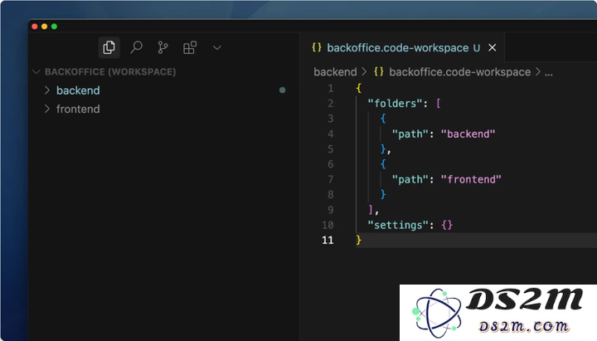Expand the frontend folder chevron

47,109
